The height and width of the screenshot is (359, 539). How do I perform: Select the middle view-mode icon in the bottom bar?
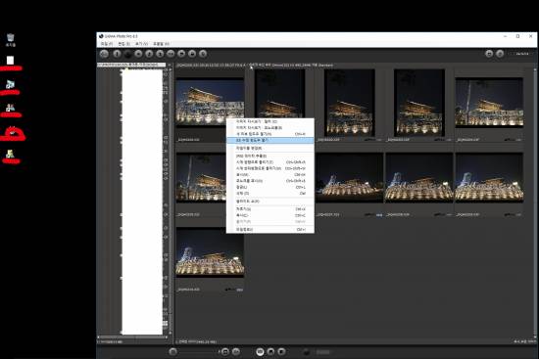click(x=270, y=351)
